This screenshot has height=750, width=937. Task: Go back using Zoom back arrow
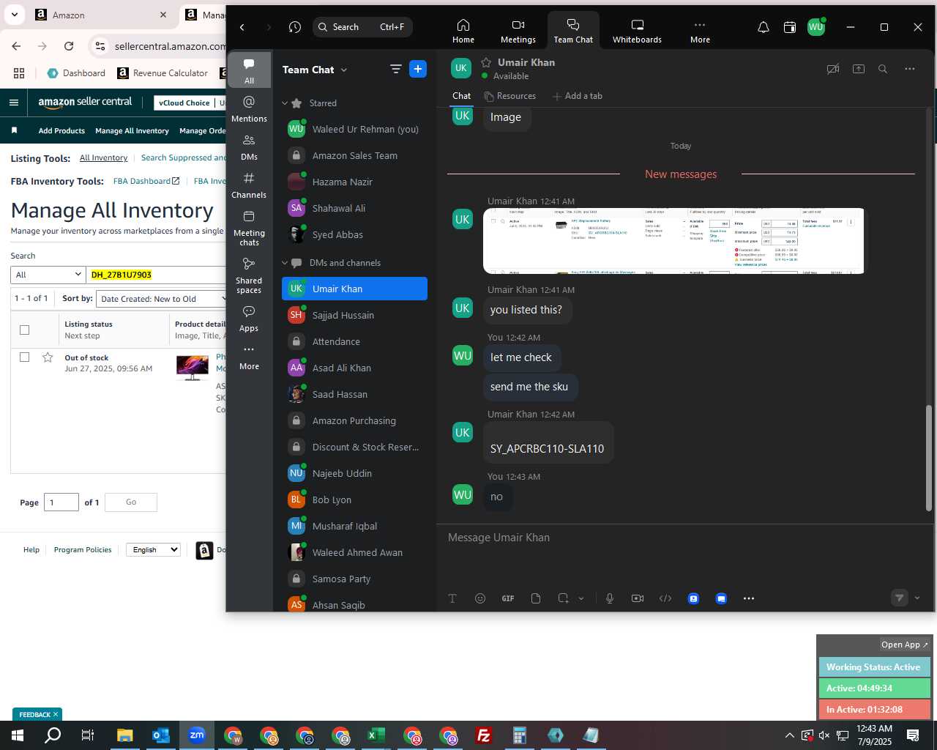[242, 27]
